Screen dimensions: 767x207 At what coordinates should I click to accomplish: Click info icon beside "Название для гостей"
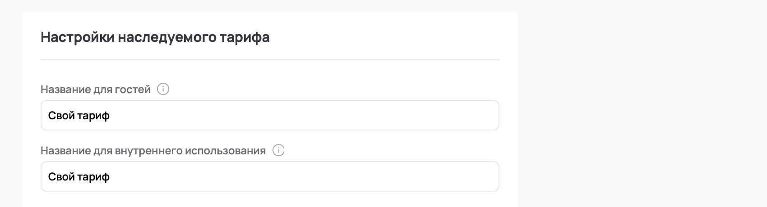click(163, 90)
